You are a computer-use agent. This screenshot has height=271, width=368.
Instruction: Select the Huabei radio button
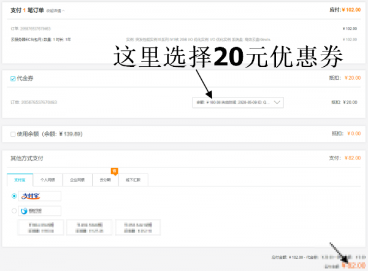tap(15, 211)
